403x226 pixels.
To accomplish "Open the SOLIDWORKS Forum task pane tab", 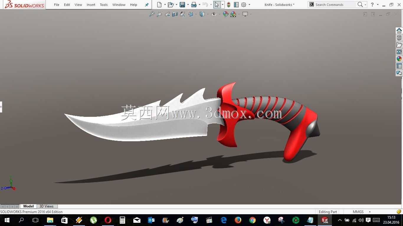I will click(x=399, y=73).
